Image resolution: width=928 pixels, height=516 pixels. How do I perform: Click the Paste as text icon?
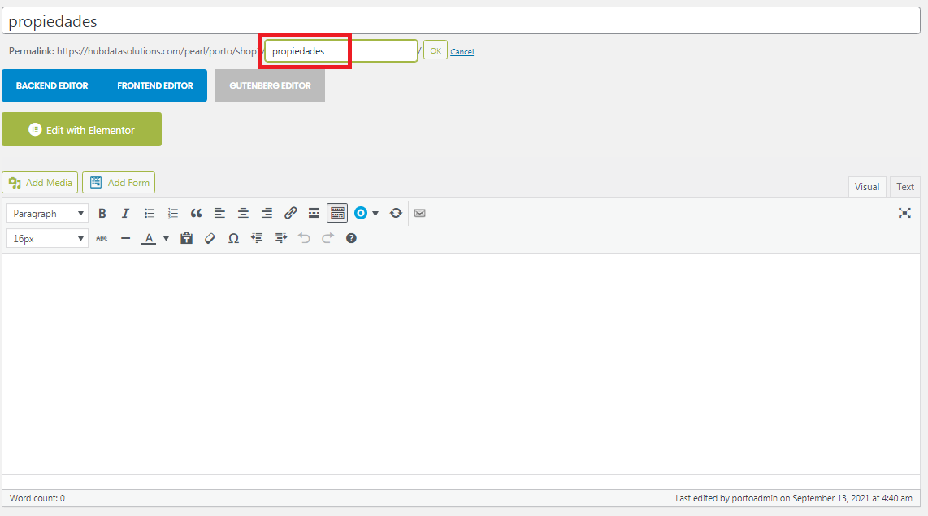(x=186, y=238)
